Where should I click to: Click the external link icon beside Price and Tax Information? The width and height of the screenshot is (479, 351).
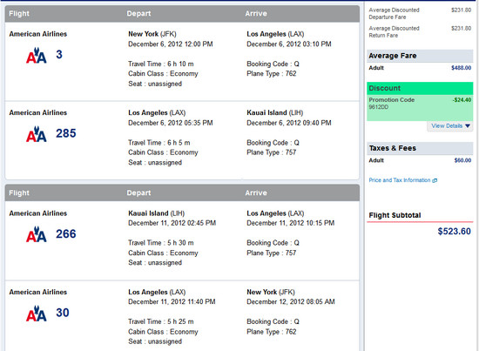point(435,180)
